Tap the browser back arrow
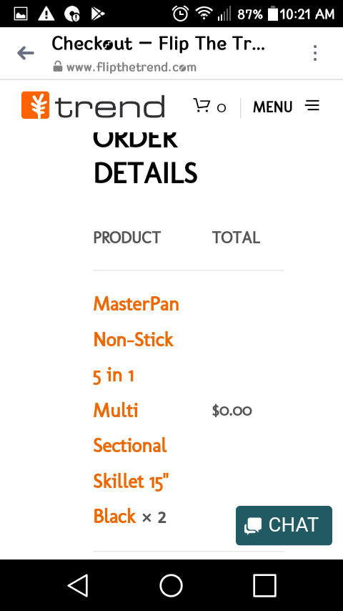The image size is (343, 611). tap(26, 53)
